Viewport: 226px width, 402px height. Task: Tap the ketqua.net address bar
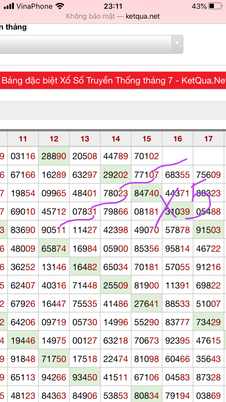[113, 16]
